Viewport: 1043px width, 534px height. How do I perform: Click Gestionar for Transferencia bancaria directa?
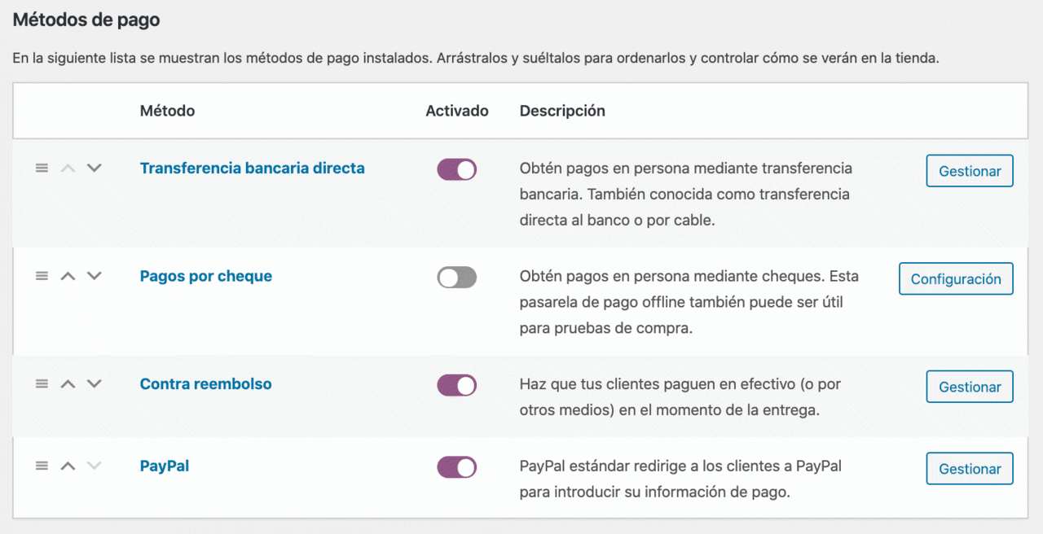click(x=970, y=171)
